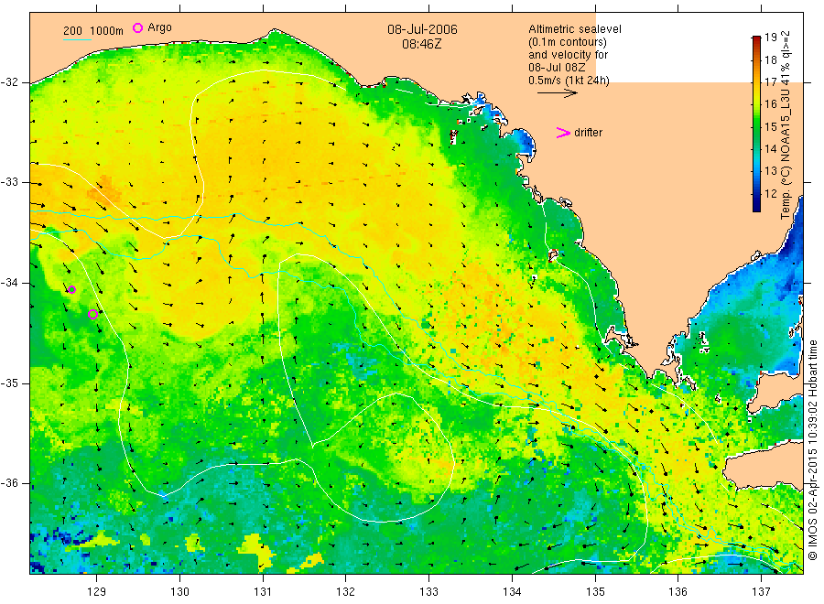Click longitude axis label 135

pyautogui.click(x=595, y=592)
